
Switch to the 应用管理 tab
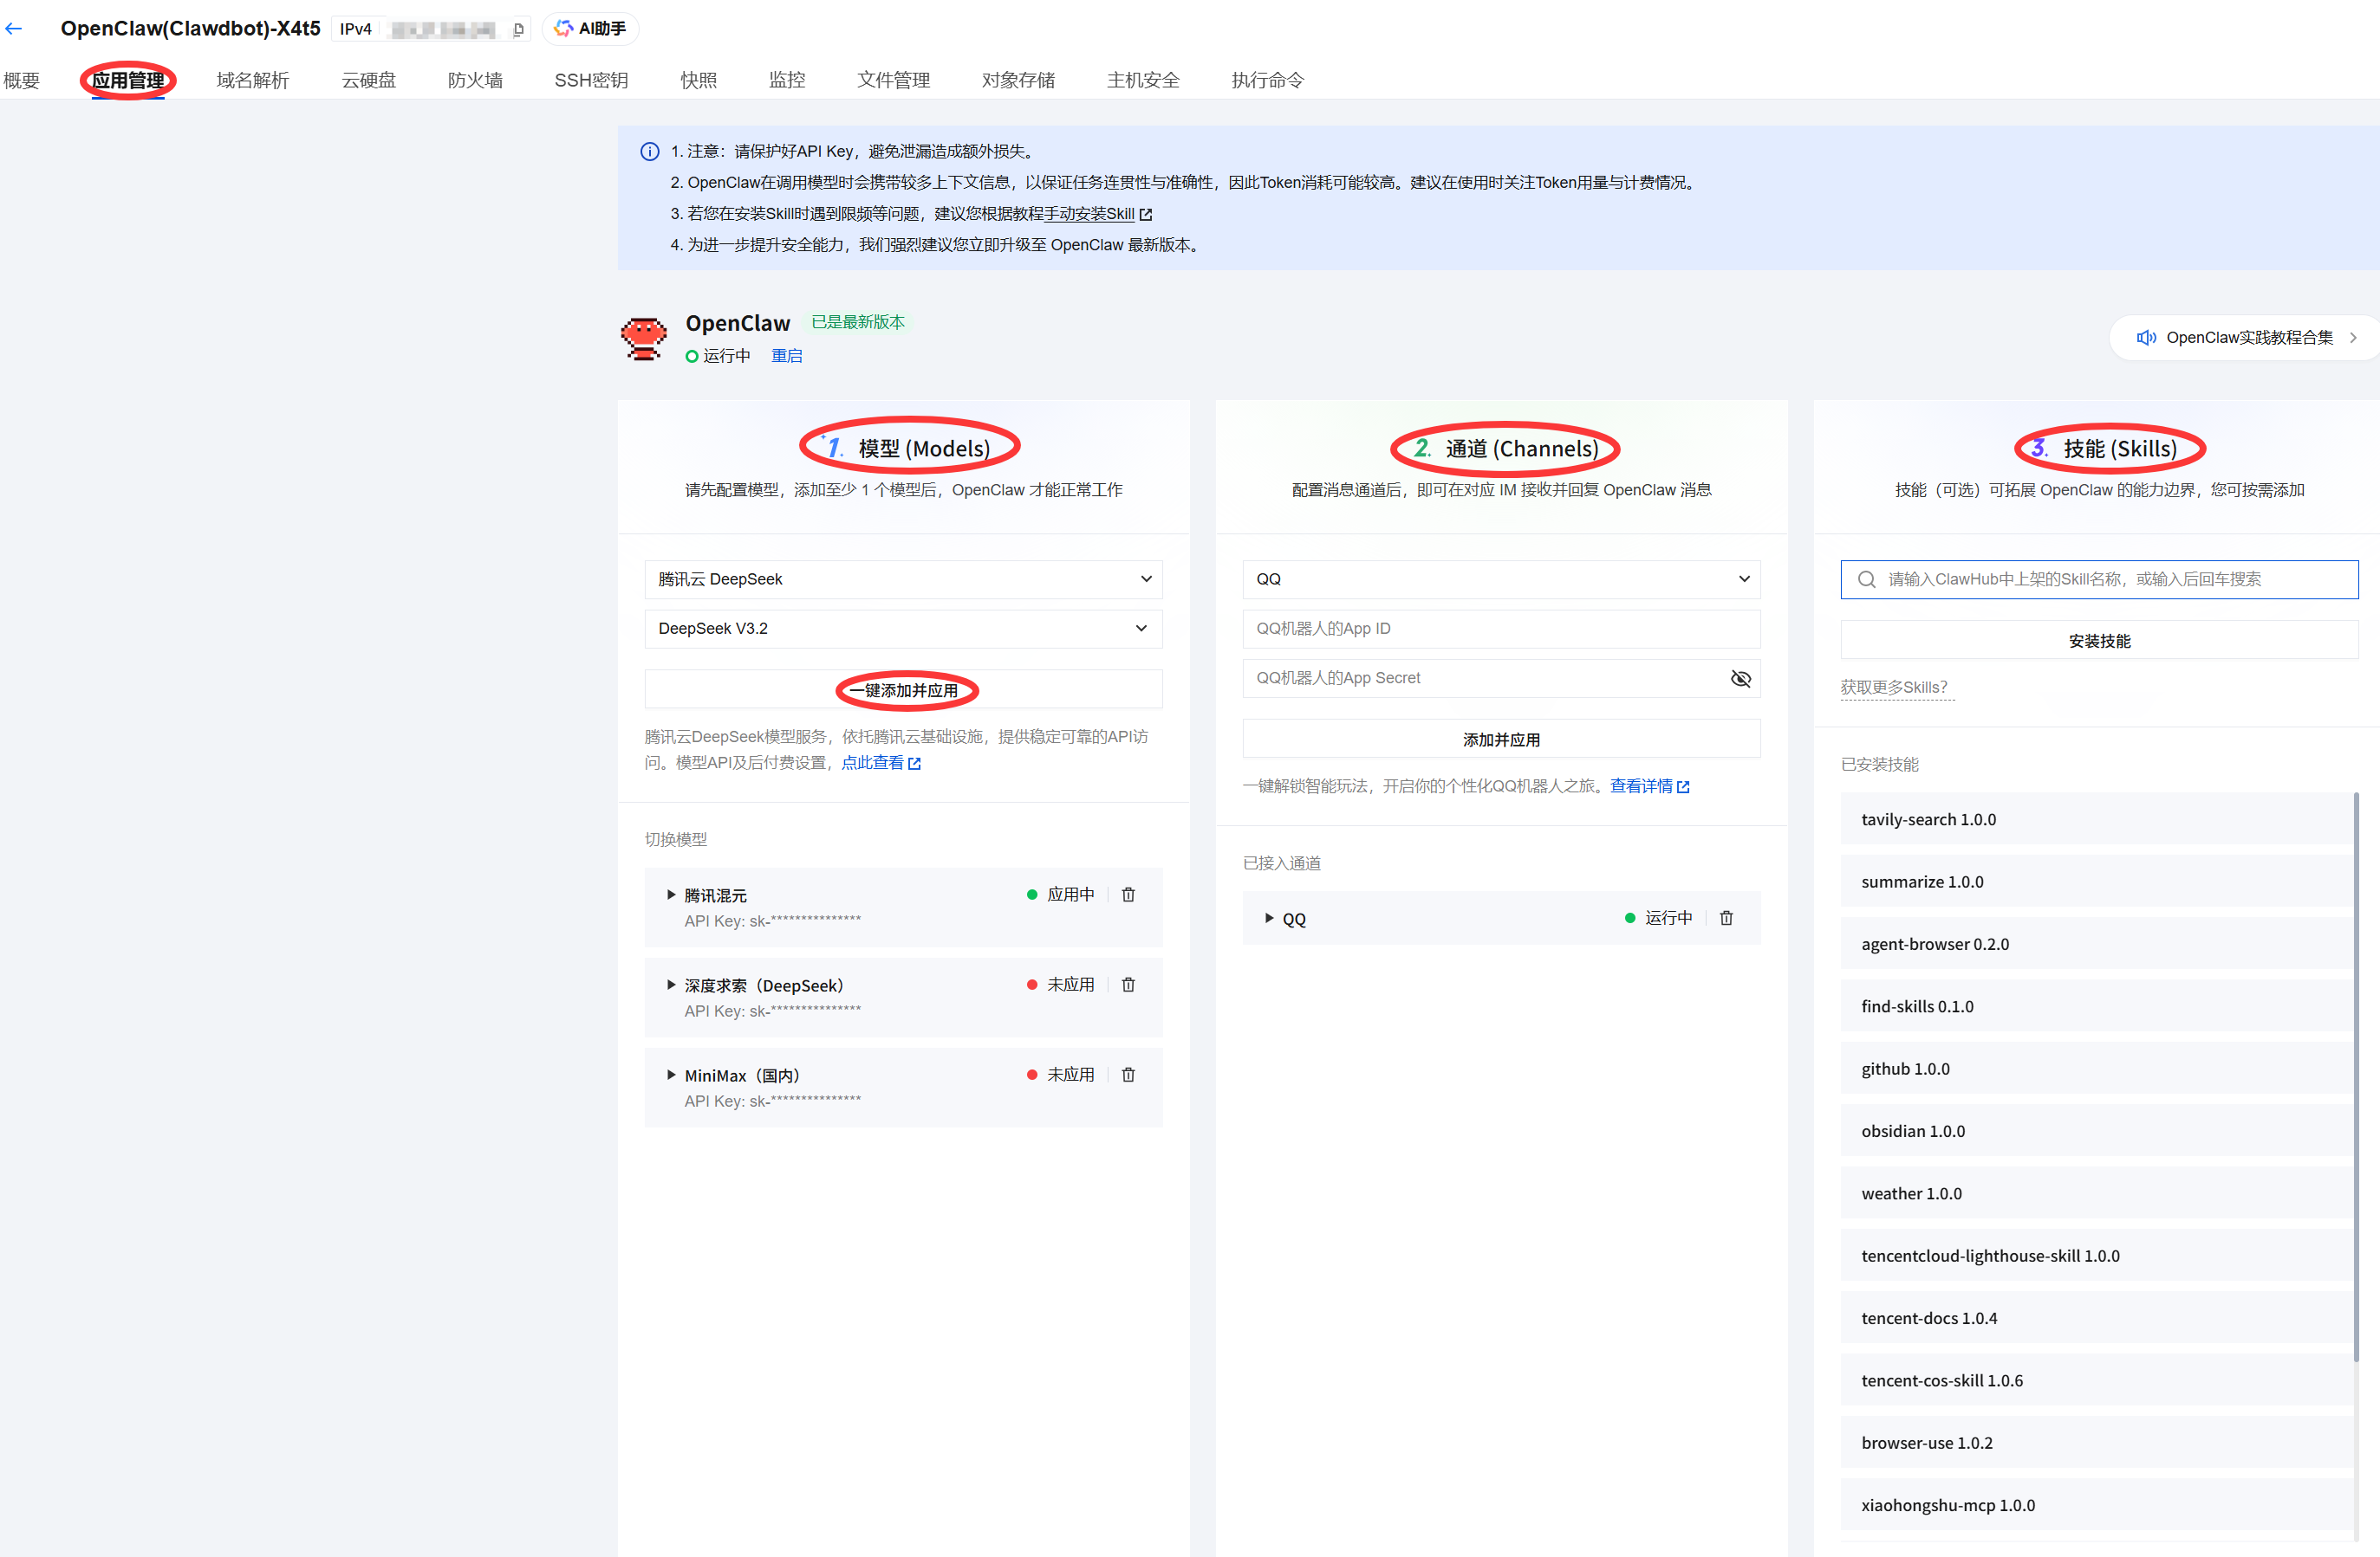coord(128,80)
